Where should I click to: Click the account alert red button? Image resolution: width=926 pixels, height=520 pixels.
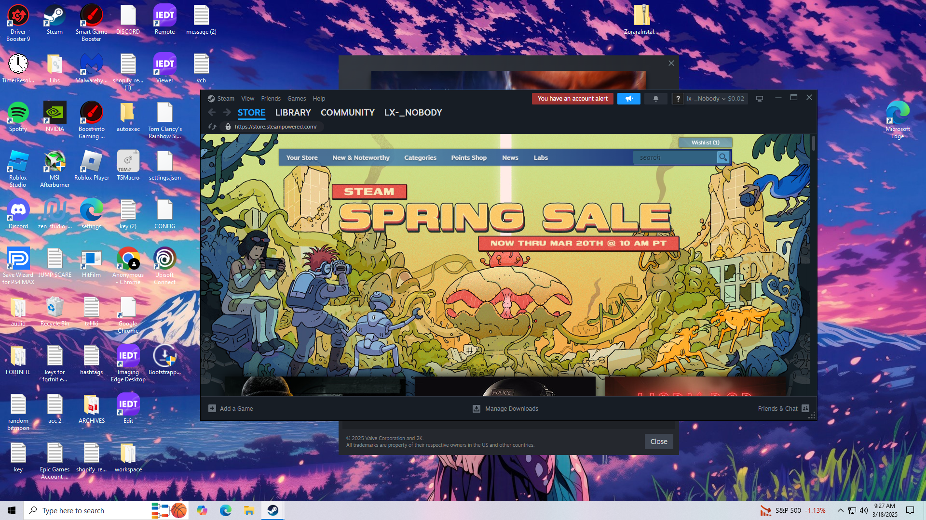[x=572, y=99]
